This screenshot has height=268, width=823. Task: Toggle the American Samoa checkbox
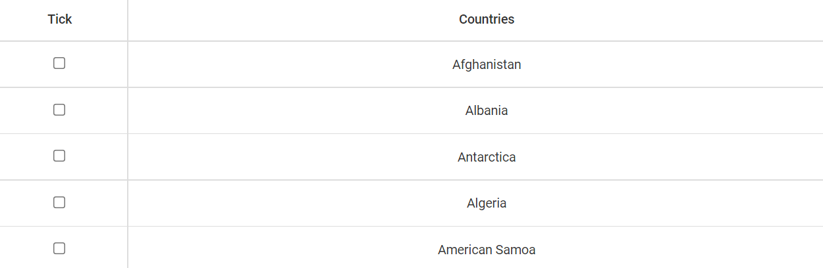pyautogui.click(x=59, y=248)
